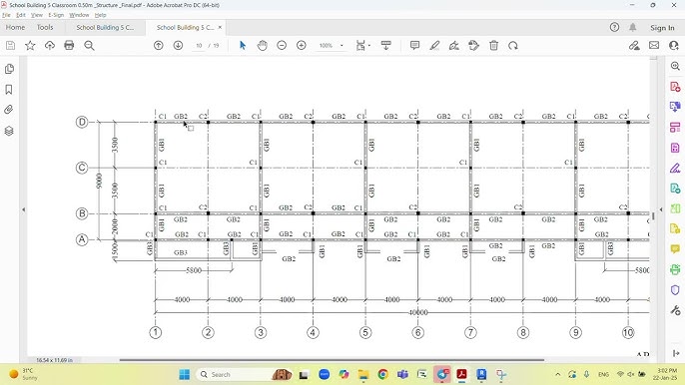Screen dimensions: 685x385
Task: Go to previous page arrow
Action: (x=159, y=46)
